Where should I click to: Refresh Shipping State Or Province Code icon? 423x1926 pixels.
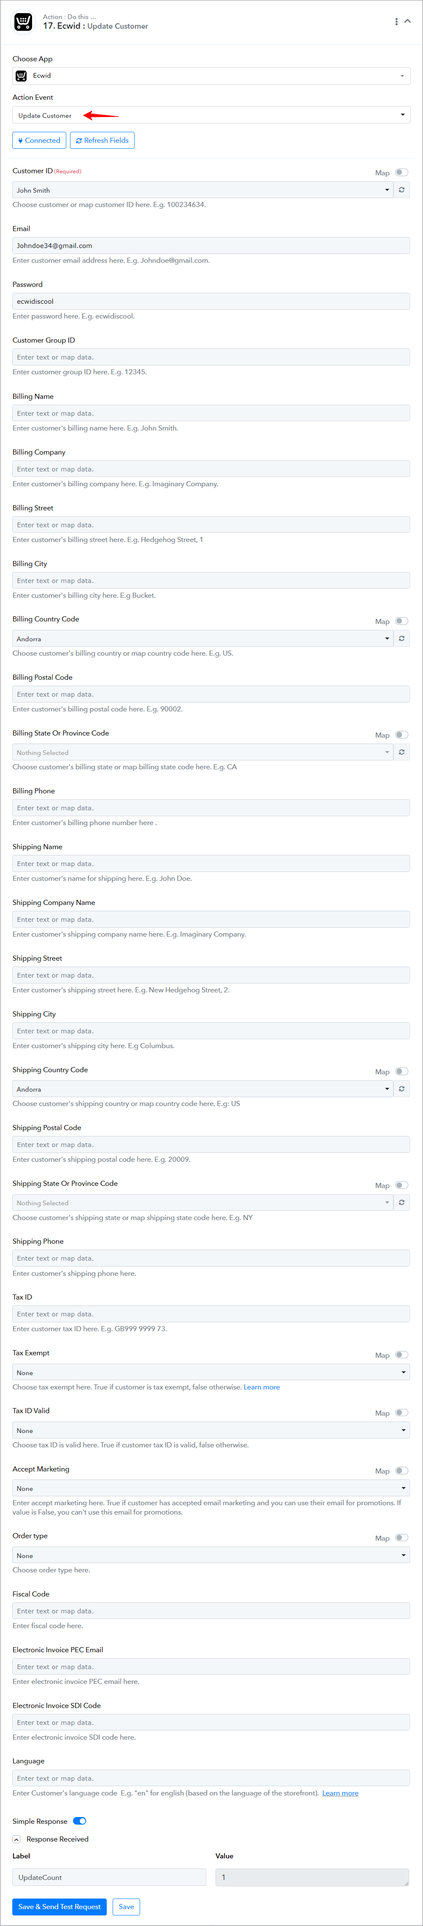tap(401, 1203)
